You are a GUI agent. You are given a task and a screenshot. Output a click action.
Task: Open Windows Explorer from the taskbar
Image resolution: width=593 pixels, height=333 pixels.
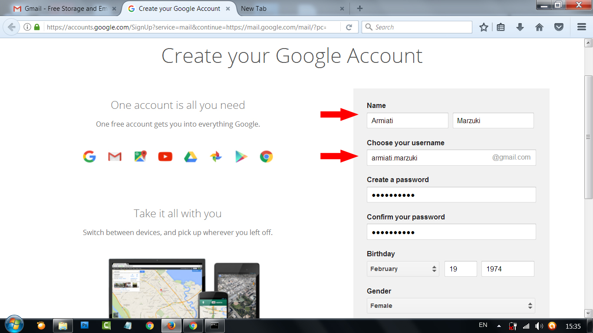[63, 325]
